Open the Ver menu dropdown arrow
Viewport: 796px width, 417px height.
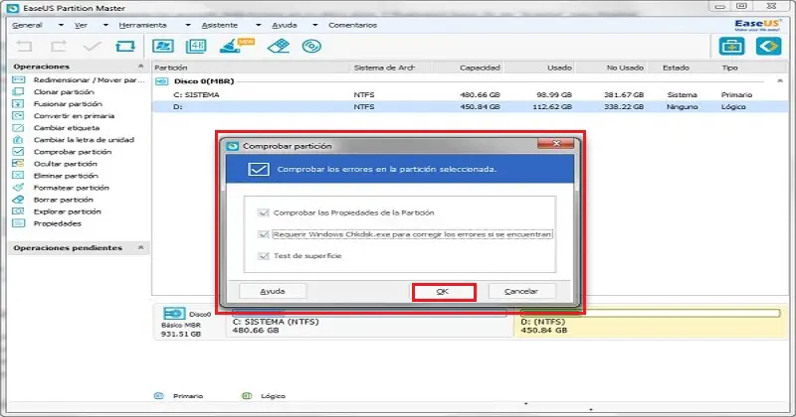point(105,25)
